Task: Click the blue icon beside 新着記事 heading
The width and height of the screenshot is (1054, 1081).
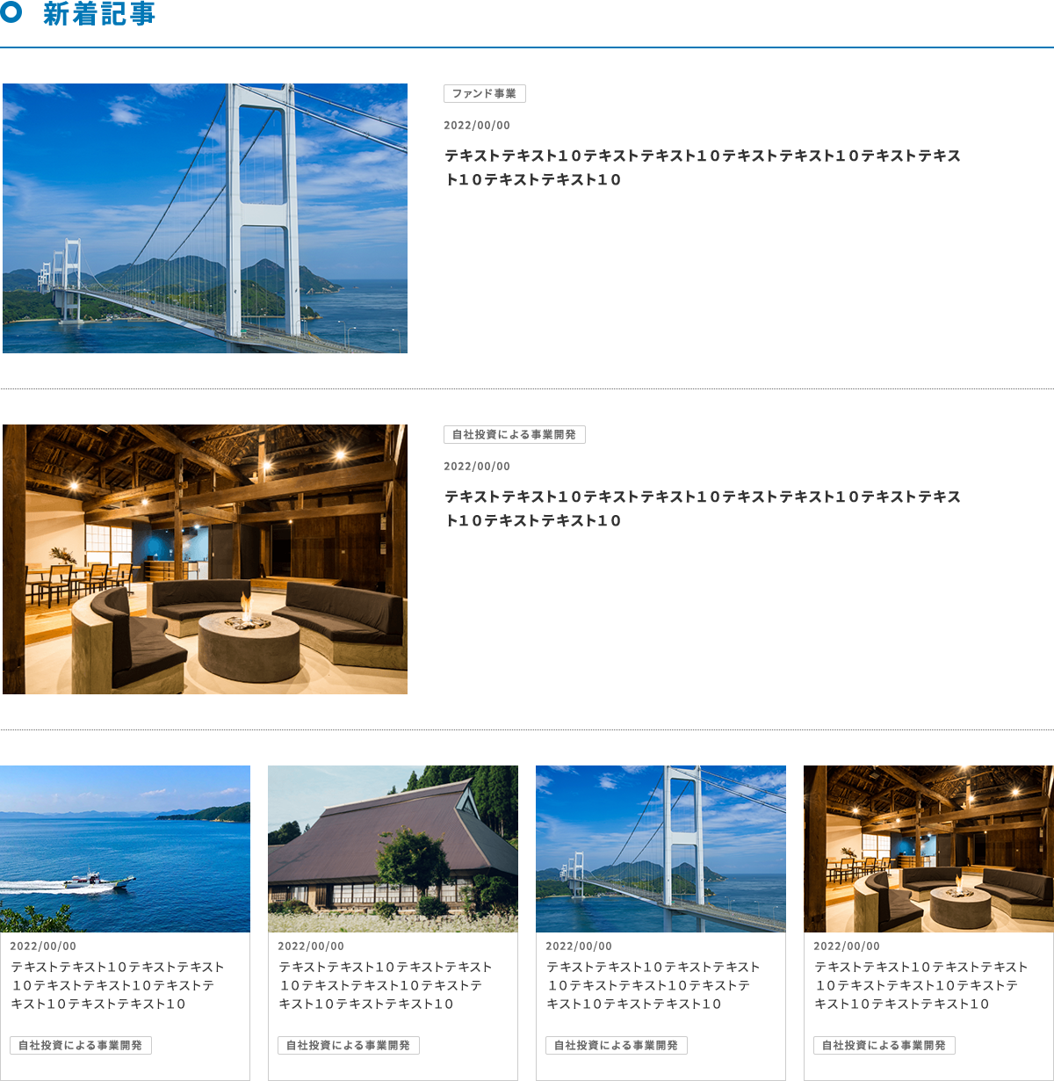Action: pyautogui.click(x=11, y=13)
